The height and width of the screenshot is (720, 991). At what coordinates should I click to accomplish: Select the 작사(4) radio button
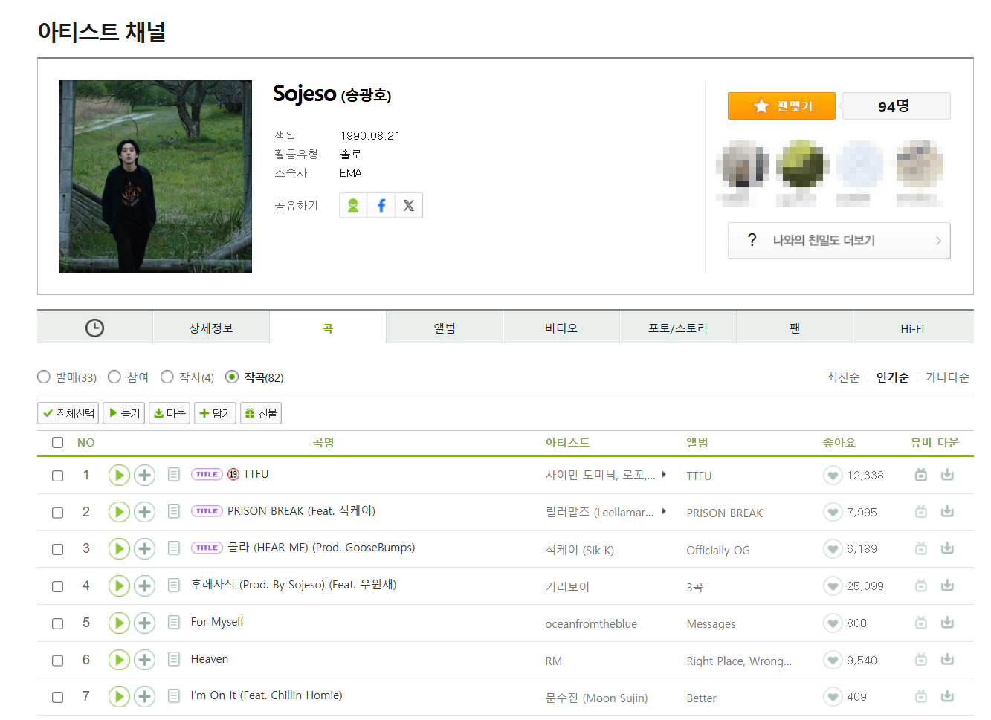tap(167, 377)
